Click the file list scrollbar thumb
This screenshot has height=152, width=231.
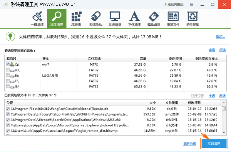[x=224, y=108]
